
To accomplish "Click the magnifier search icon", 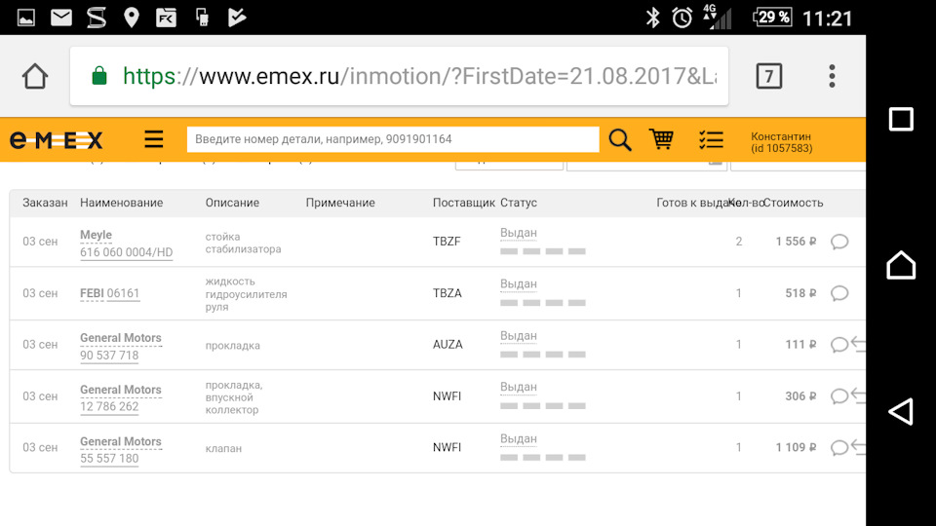I will pyautogui.click(x=620, y=140).
